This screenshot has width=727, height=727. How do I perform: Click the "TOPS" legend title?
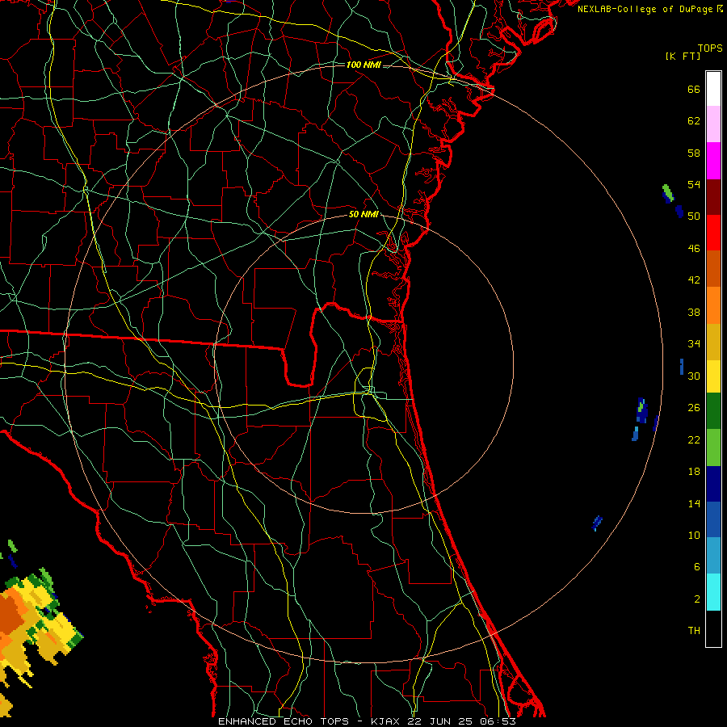click(710, 48)
